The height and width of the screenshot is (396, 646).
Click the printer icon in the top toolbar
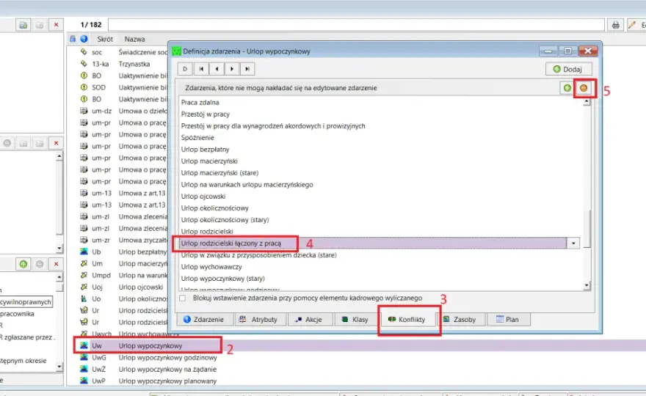(615, 25)
